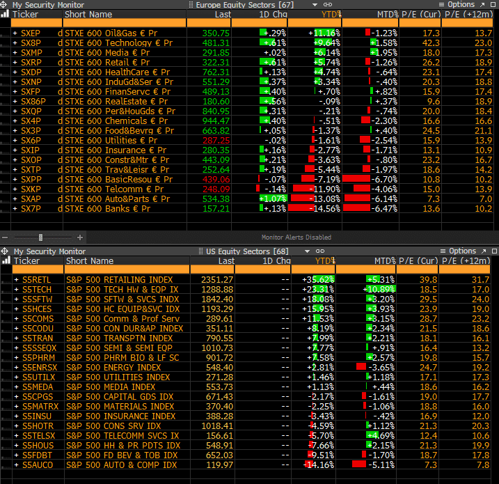Click the Ticker filter field in US panel

38,270
